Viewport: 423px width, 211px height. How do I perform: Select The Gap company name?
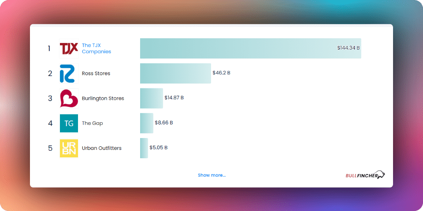tap(92, 123)
